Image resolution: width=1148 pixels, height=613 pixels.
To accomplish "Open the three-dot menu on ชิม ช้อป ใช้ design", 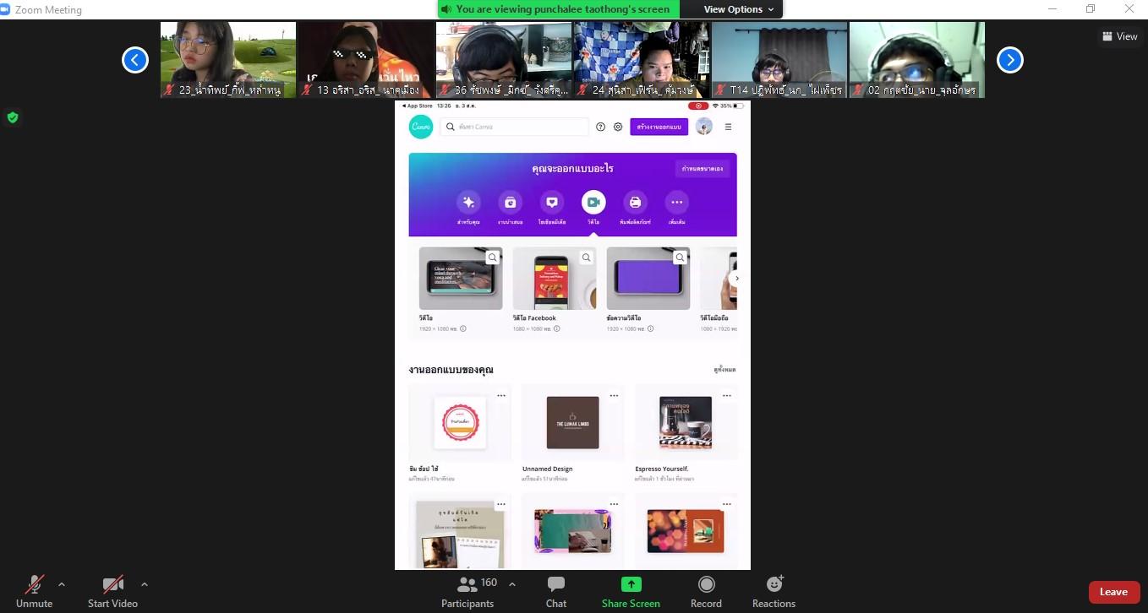I will [501, 395].
